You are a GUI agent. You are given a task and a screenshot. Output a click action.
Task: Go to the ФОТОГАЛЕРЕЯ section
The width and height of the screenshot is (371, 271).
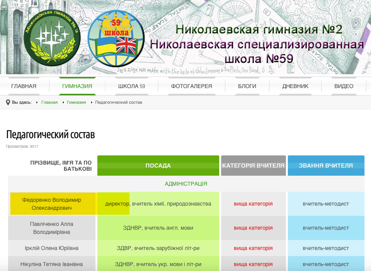[191, 86]
